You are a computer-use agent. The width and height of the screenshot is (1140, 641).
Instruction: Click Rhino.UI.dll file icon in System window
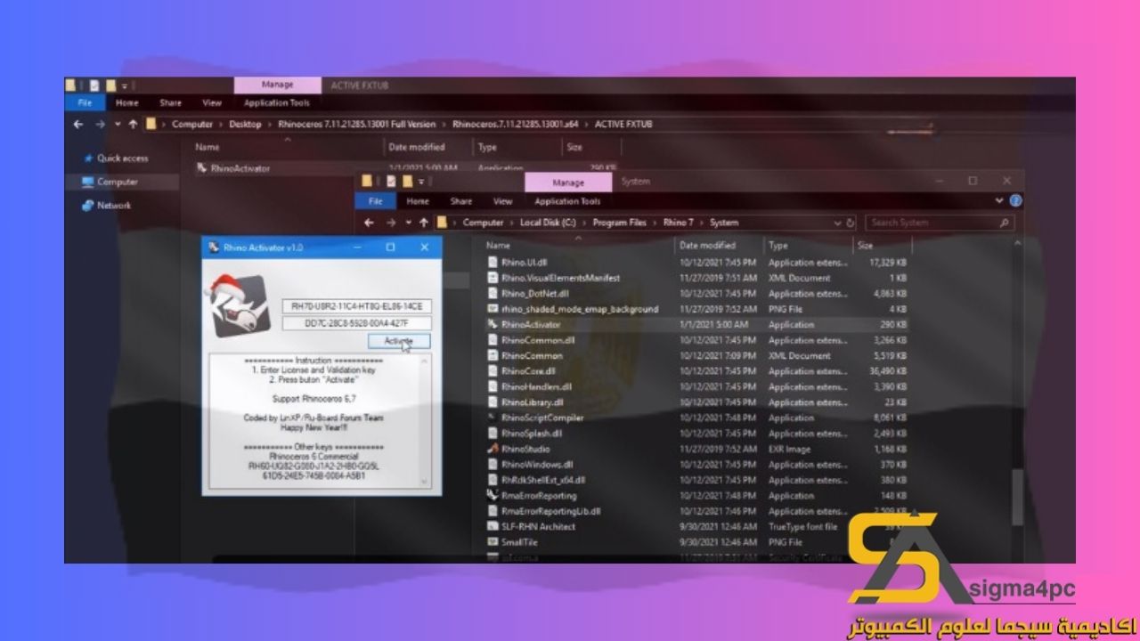[x=493, y=263]
